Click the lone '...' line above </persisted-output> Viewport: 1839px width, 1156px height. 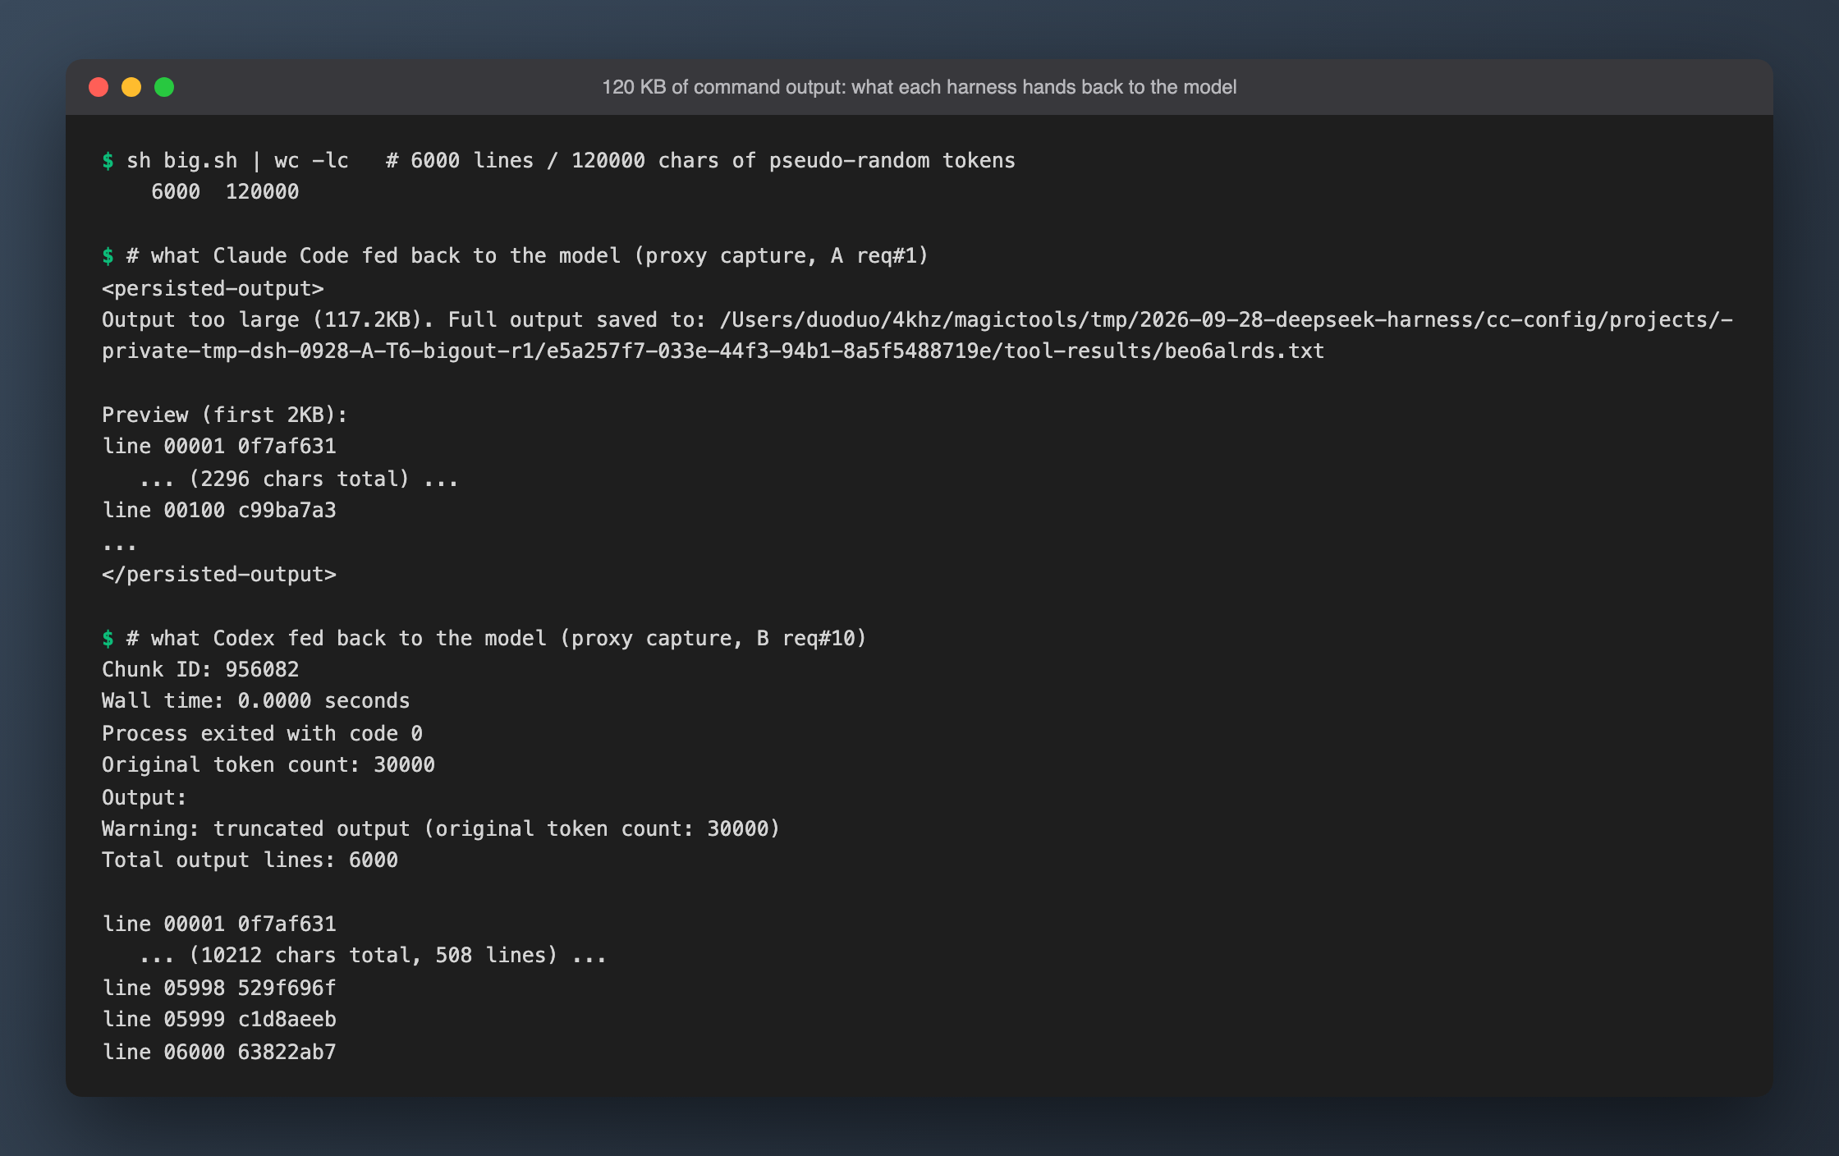pos(120,545)
